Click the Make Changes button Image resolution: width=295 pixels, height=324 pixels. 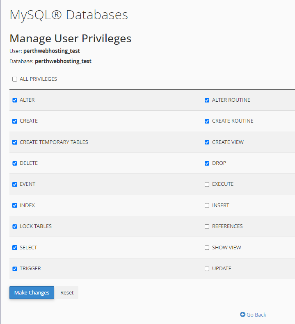click(32, 292)
